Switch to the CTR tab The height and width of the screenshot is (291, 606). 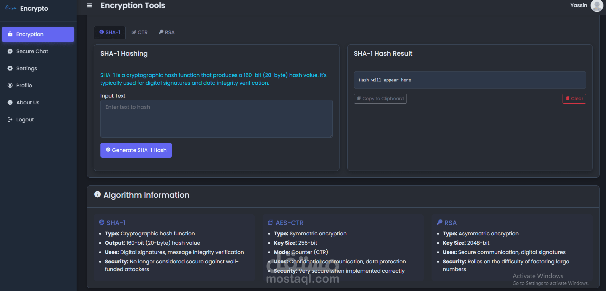pos(140,33)
